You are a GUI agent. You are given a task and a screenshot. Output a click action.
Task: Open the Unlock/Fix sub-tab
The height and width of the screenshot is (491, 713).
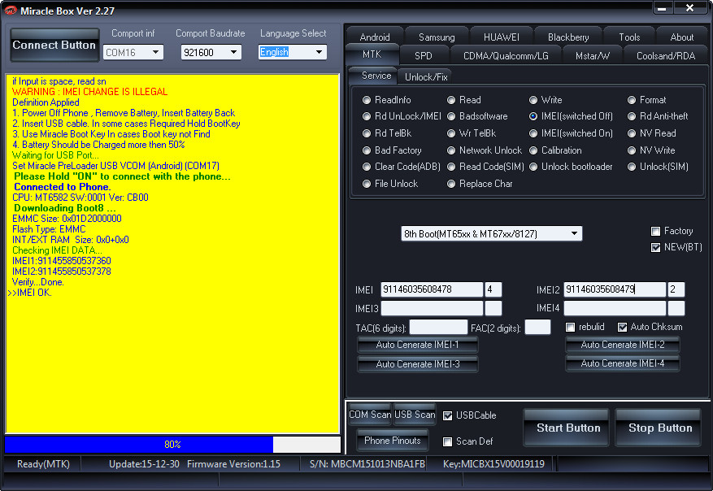pos(426,77)
